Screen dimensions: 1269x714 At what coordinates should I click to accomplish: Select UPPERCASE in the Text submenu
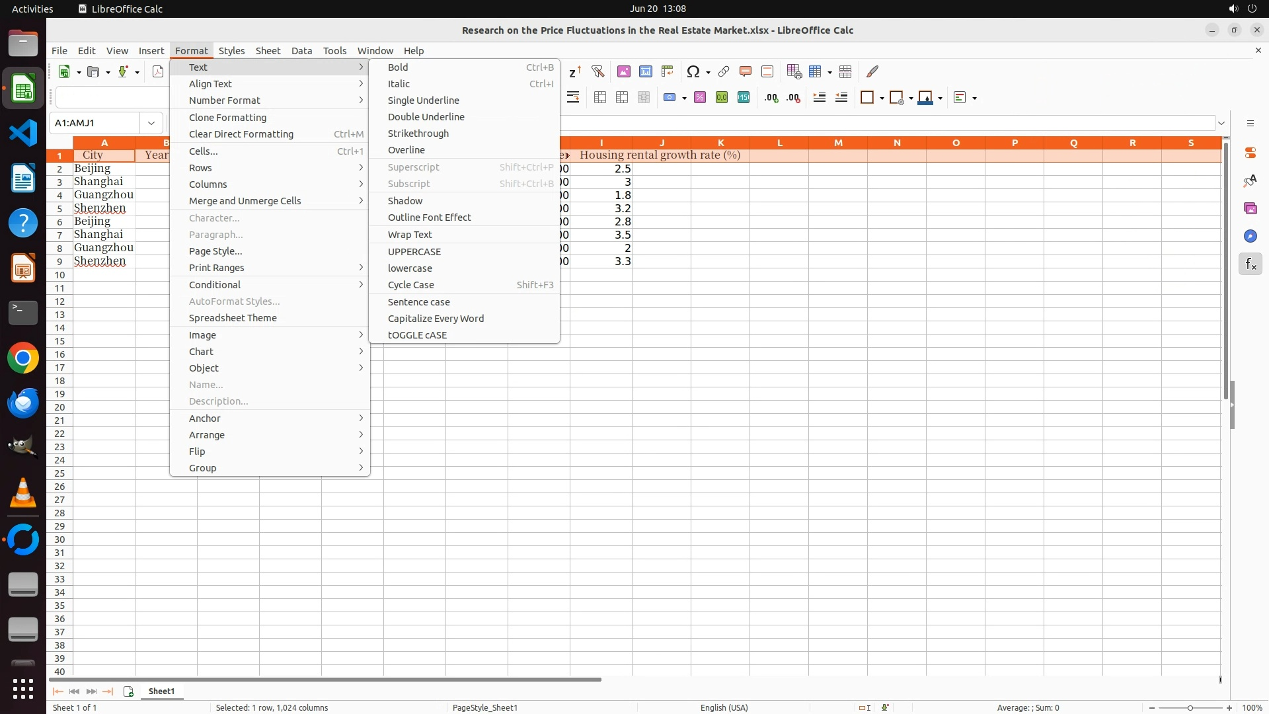tap(414, 252)
